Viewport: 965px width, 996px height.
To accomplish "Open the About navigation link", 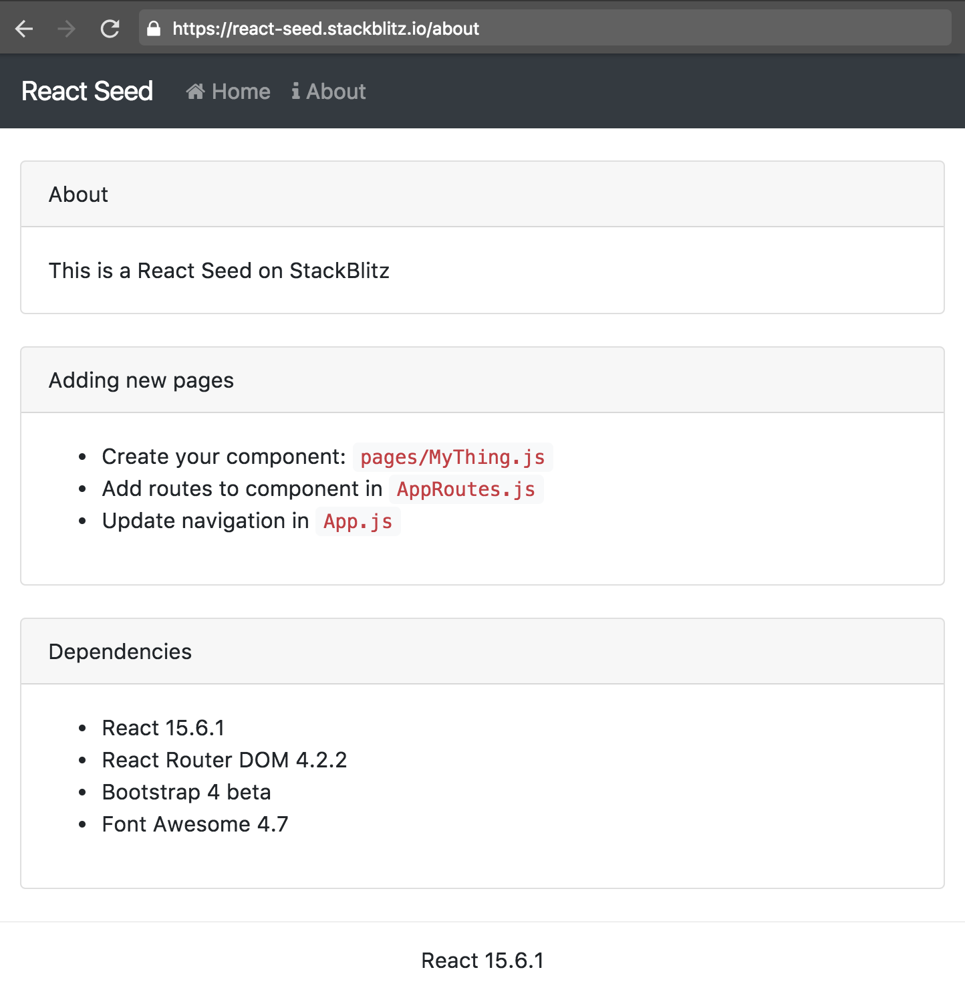I will tap(335, 92).
